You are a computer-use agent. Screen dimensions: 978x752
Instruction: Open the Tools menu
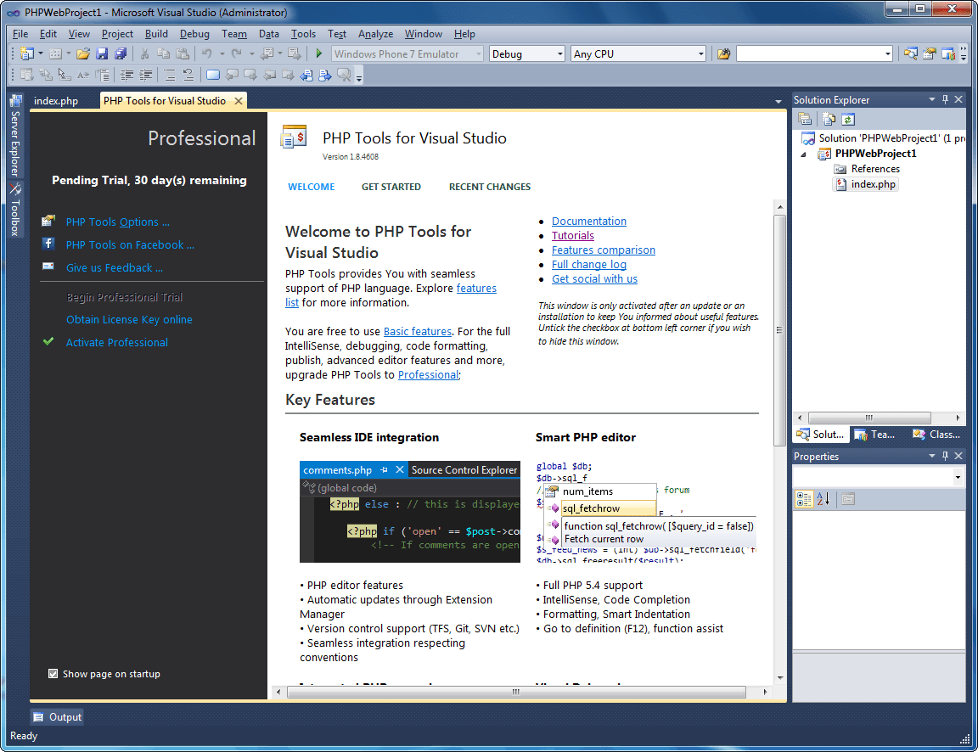click(303, 34)
